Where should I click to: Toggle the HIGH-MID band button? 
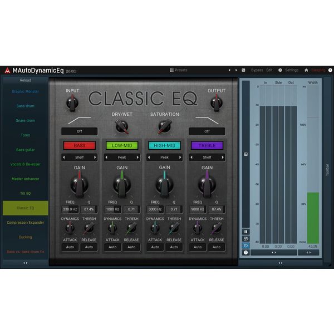coord(164,145)
